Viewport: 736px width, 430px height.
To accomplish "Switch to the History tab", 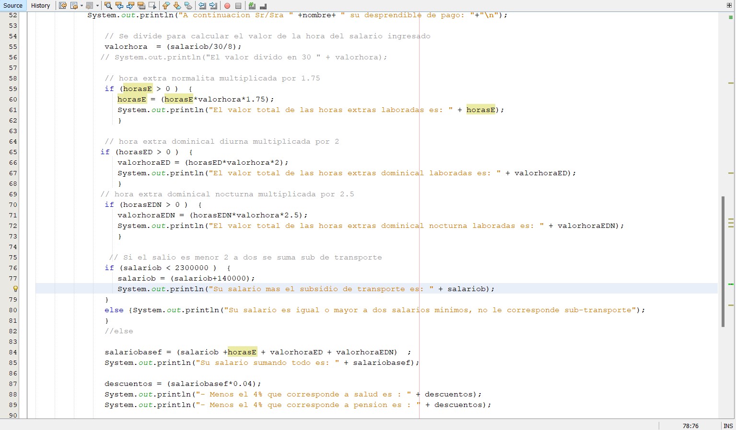I will [x=40, y=6].
